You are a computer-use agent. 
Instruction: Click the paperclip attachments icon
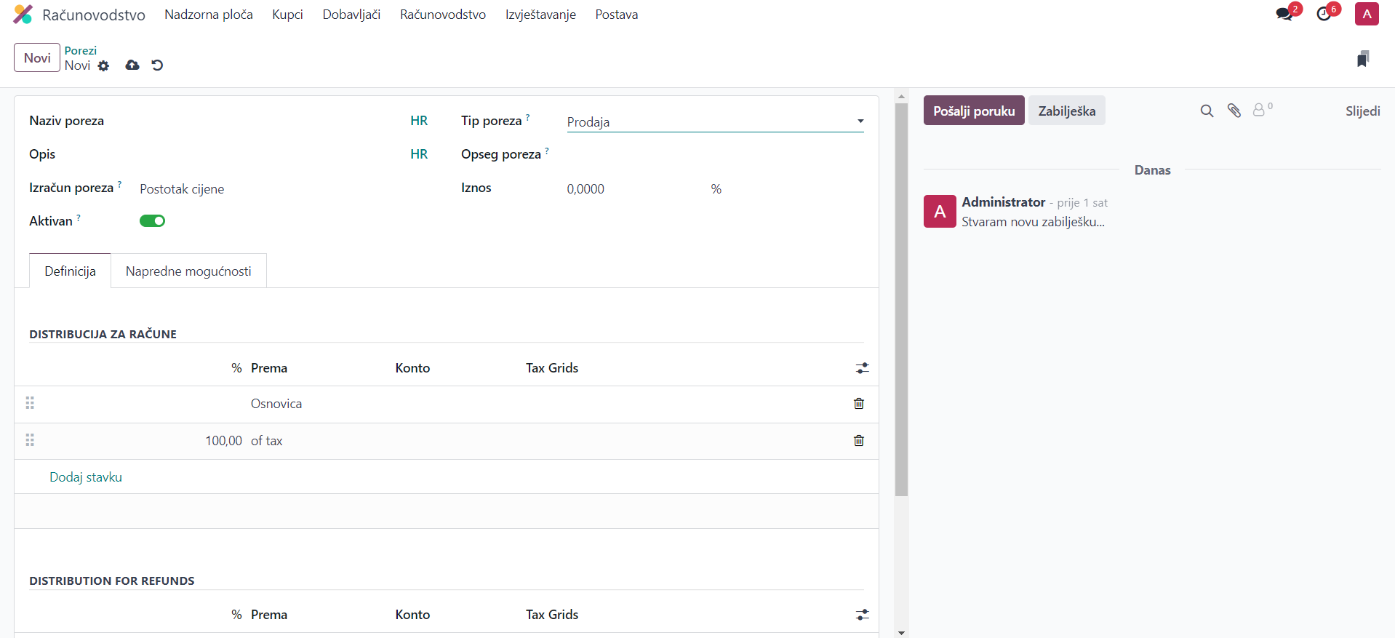click(x=1234, y=111)
